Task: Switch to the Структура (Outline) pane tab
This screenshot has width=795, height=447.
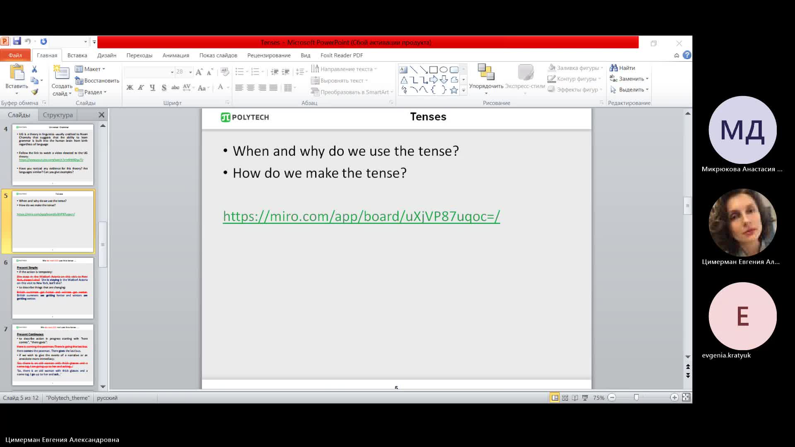Action: (x=58, y=115)
